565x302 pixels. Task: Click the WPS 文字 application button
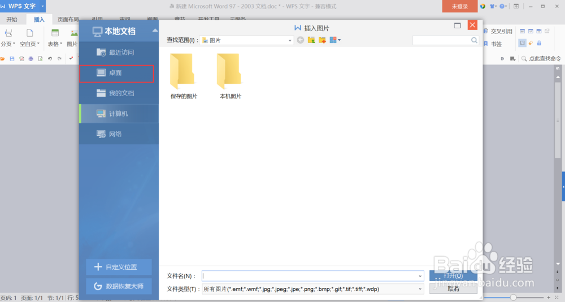(19, 6)
